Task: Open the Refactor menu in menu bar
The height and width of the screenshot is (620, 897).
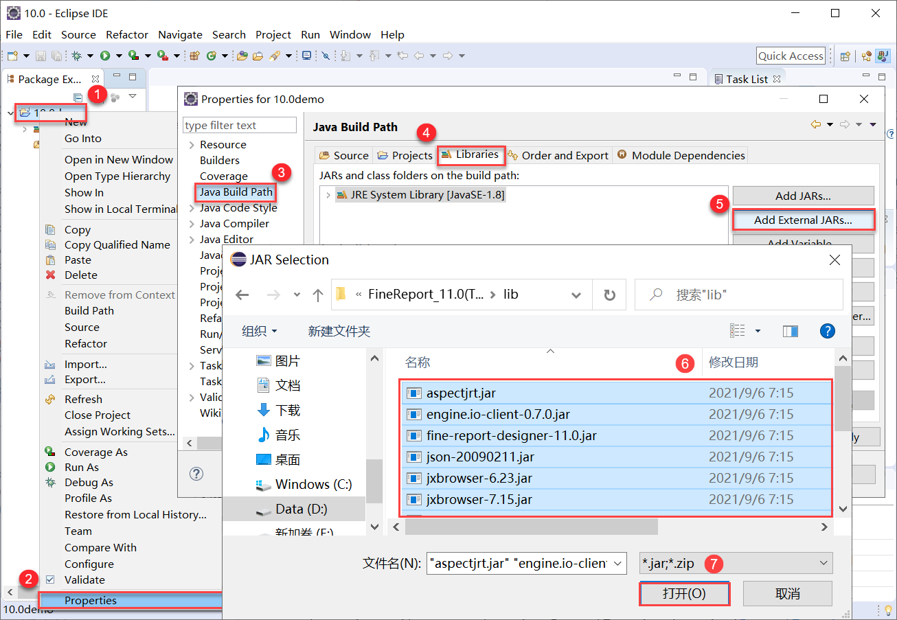Action: point(126,34)
